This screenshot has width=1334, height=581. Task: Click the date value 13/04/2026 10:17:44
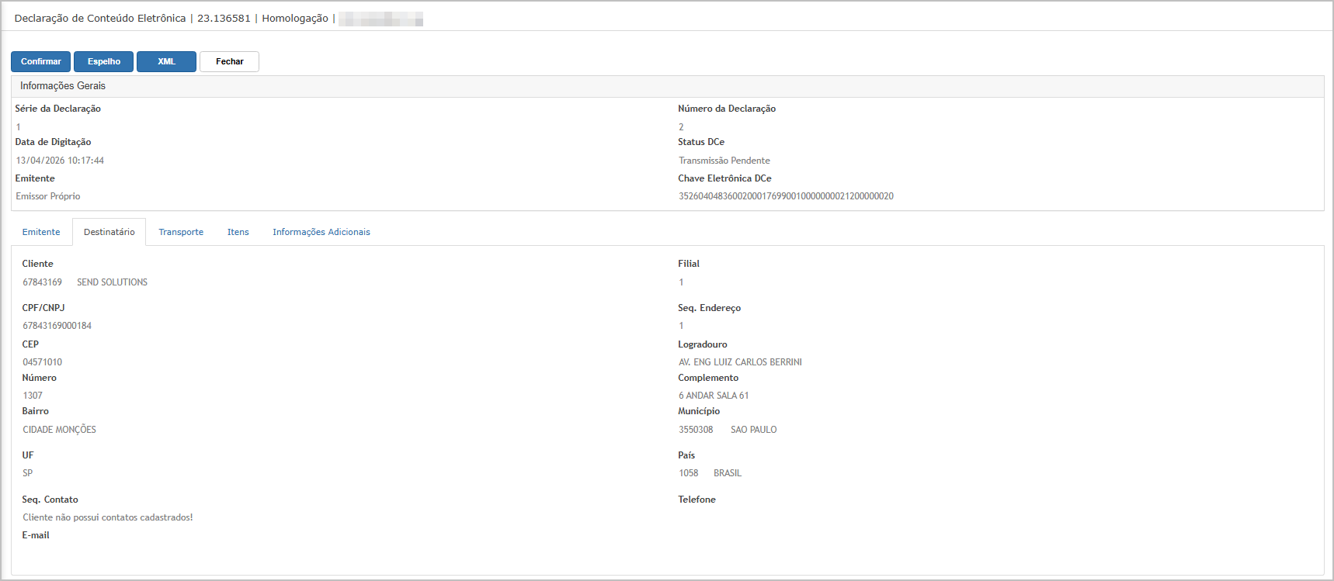point(60,161)
